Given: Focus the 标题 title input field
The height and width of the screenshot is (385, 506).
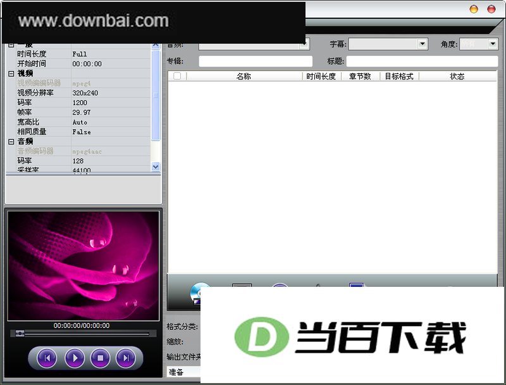Looking at the screenshot, I should tap(422, 61).
